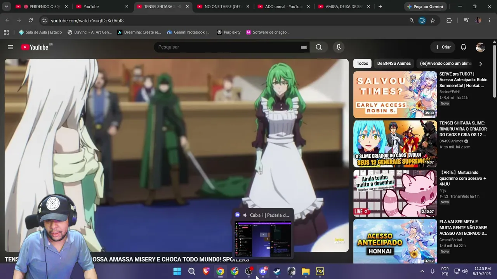The height and width of the screenshot is (279, 497).
Task: Click the youtube.com address bar URL
Action: [87, 21]
